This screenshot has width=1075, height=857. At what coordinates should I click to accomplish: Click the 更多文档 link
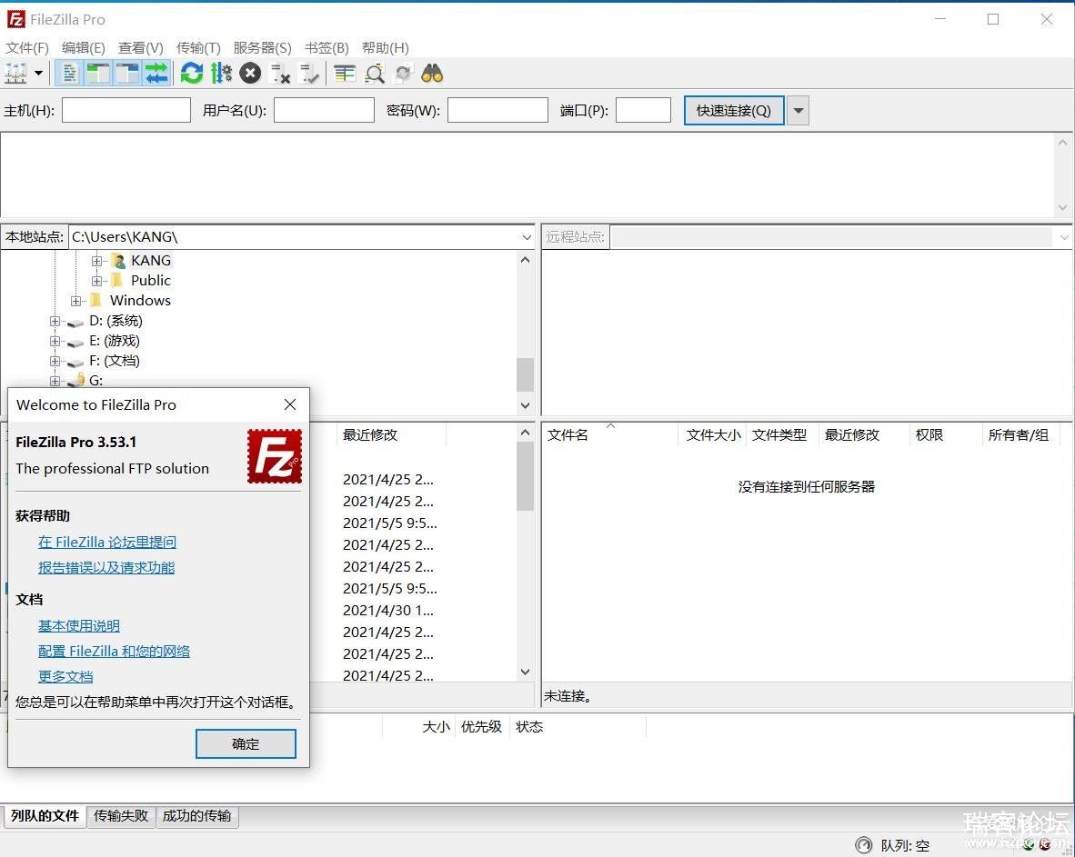coord(65,676)
